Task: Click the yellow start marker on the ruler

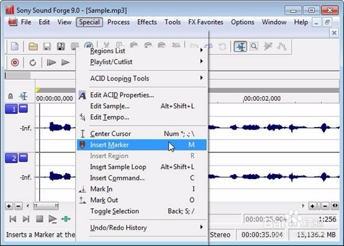Action: [x=37, y=90]
